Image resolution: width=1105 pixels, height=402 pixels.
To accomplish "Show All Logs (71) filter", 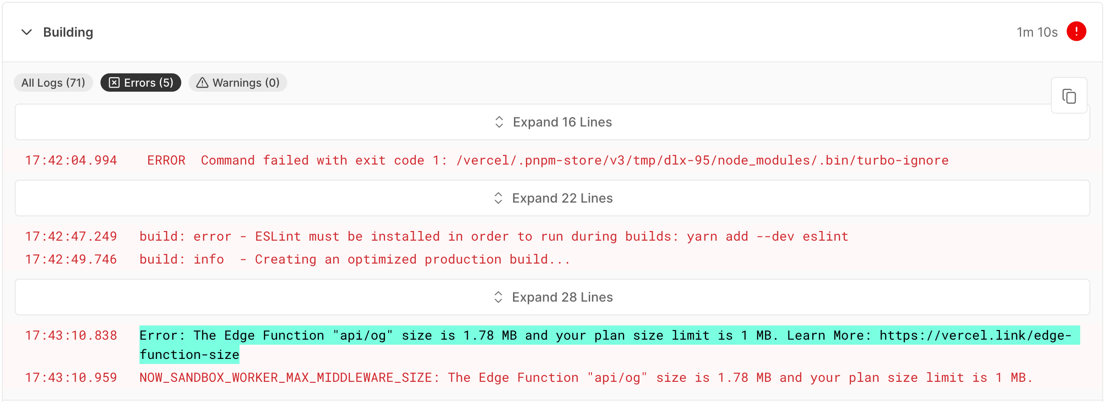I will [x=53, y=83].
